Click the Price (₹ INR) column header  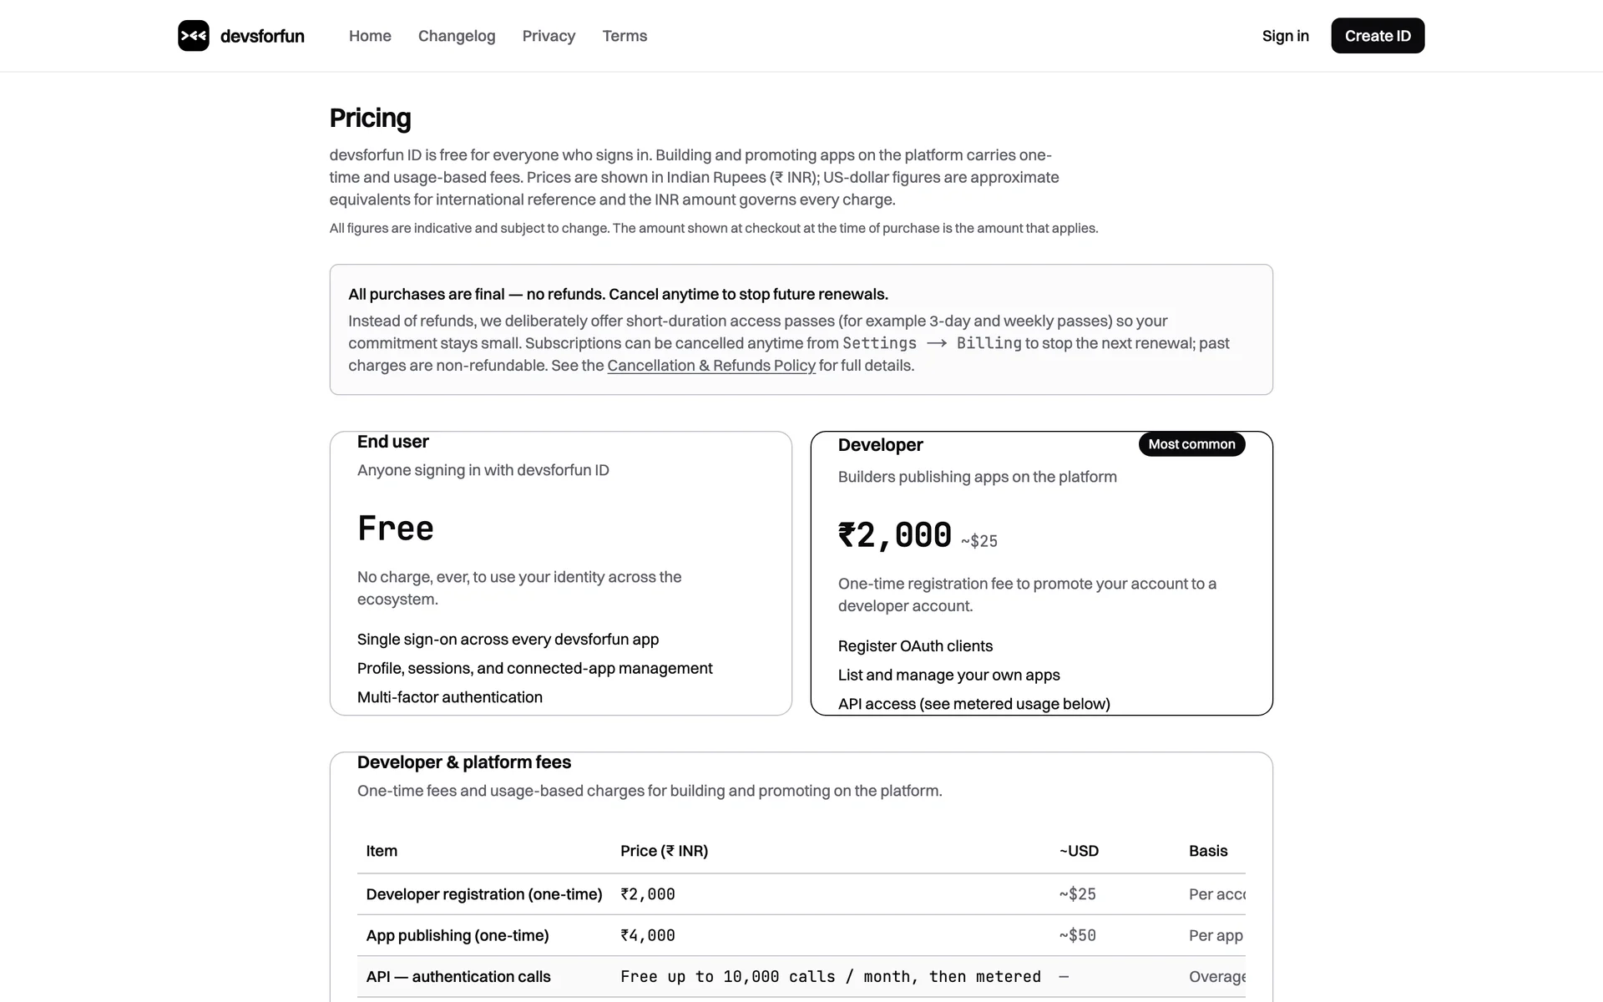click(664, 851)
